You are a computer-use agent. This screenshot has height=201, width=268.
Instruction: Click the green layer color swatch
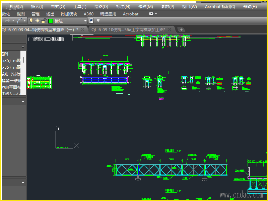click(x=51, y=21)
